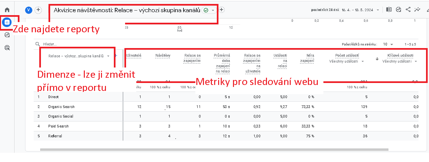
Task: Sort by Průměrná doba zapojení column
Action: (x=222, y=63)
